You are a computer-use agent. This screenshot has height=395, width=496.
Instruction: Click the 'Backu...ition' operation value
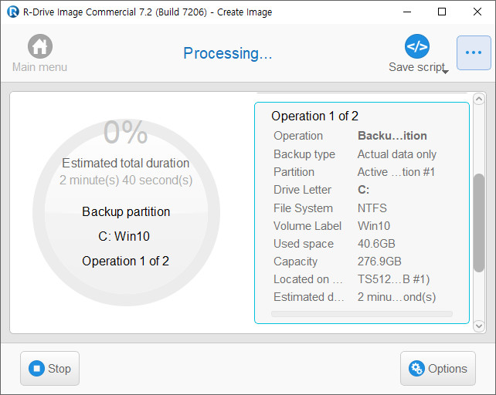point(392,136)
